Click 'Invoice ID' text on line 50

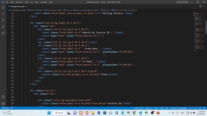click(x=114, y=103)
